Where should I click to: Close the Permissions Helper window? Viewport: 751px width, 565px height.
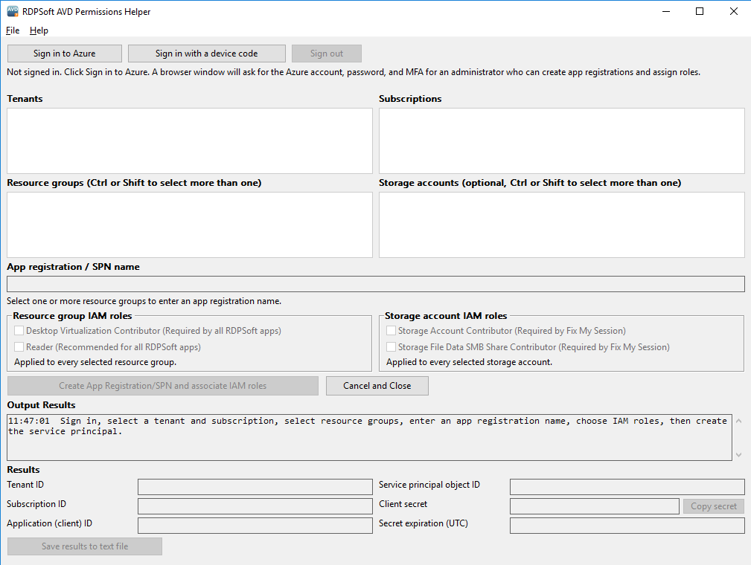[x=734, y=11]
